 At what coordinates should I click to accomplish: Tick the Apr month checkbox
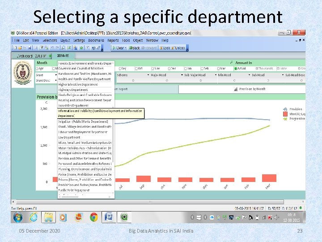pyautogui.click(x=37, y=69)
